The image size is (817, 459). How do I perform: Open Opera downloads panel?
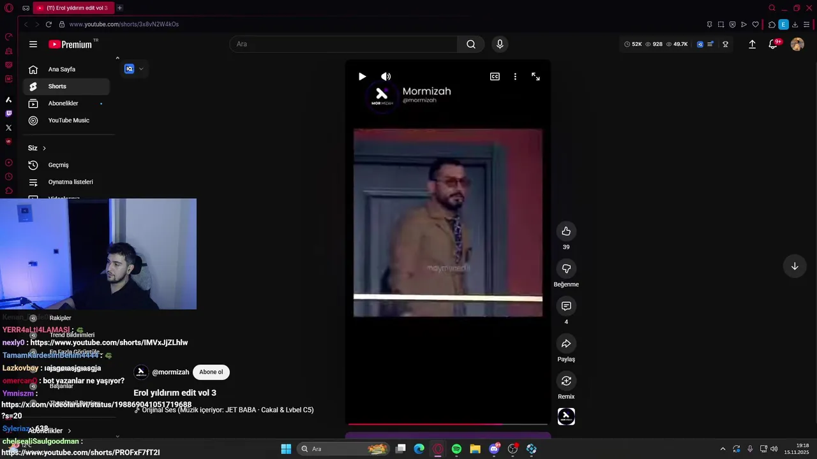[795, 24]
